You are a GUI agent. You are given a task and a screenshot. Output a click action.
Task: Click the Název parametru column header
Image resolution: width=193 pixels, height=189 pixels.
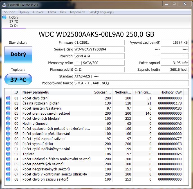tap(56, 92)
